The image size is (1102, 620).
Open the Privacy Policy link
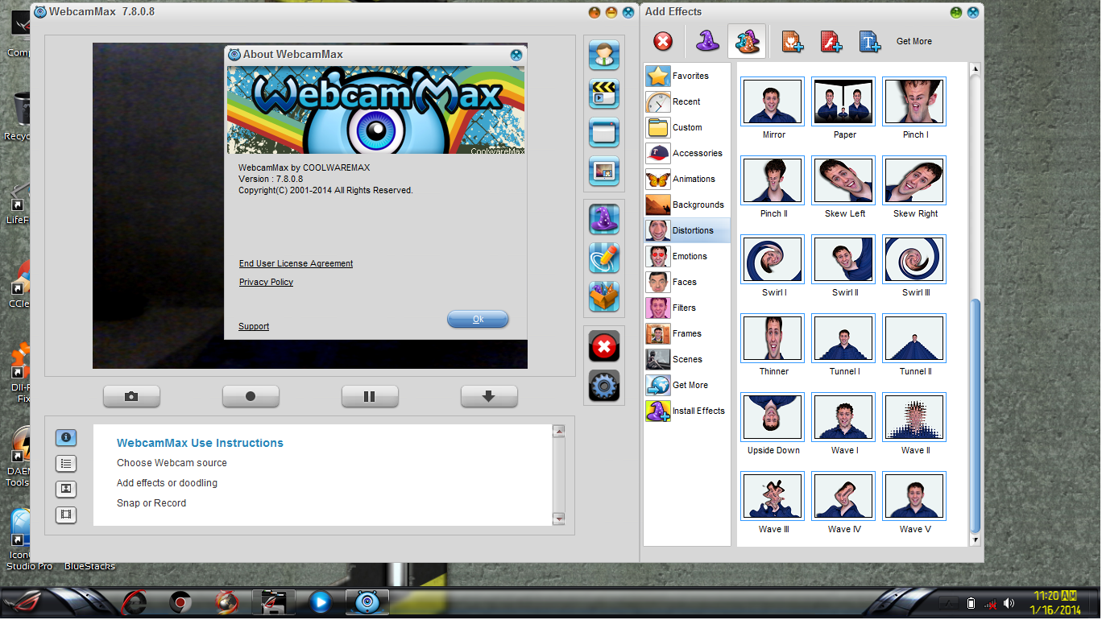266,283
